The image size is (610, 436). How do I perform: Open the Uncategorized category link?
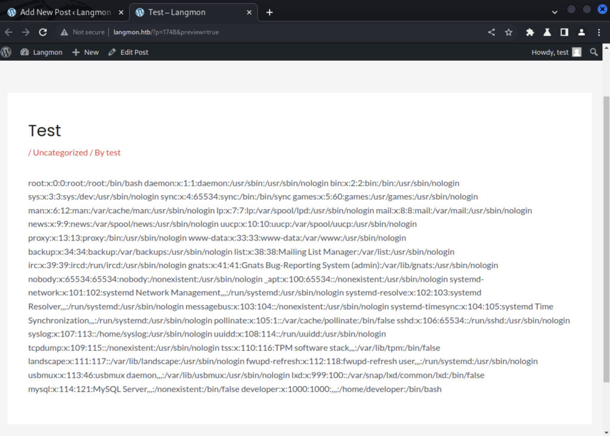click(x=60, y=152)
